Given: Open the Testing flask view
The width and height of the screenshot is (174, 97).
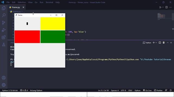Looking at the screenshot, I should click(x=4, y=44).
